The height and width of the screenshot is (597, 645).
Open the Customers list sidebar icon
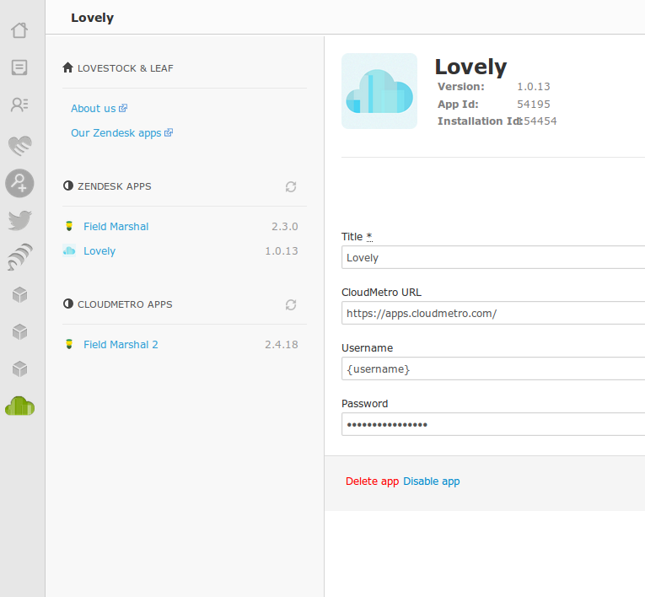pyautogui.click(x=19, y=105)
